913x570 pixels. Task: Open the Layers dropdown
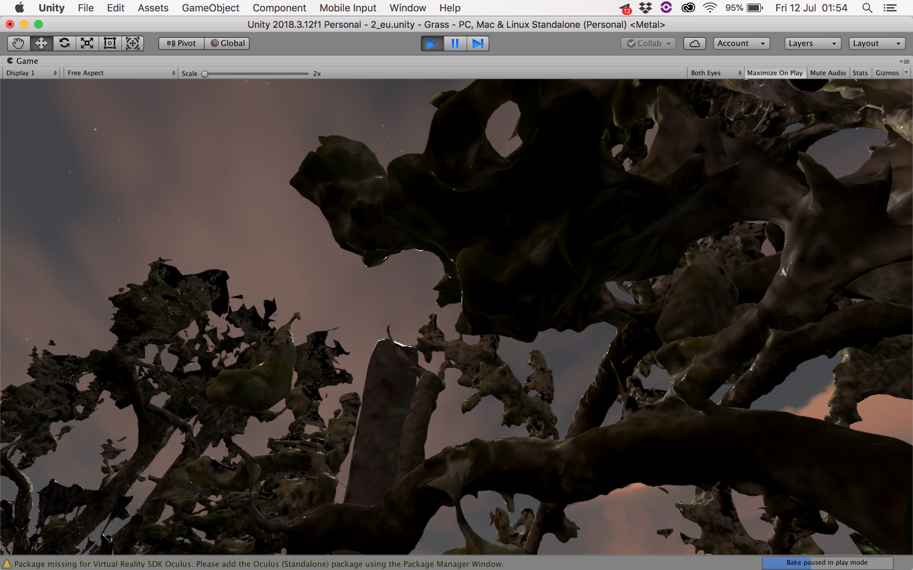[x=812, y=43]
